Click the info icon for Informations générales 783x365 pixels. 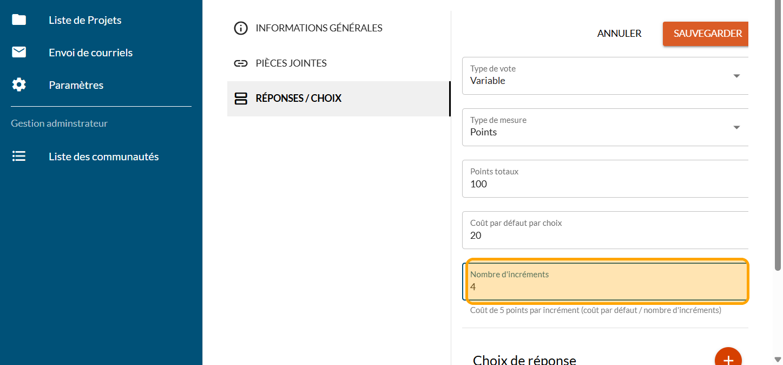240,28
